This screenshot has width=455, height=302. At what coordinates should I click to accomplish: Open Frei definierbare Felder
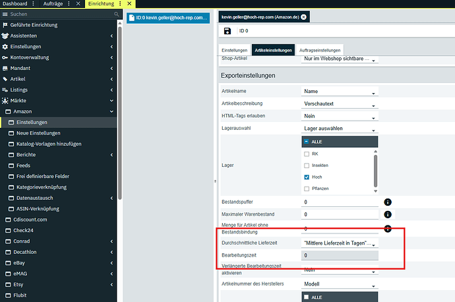[43, 176]
